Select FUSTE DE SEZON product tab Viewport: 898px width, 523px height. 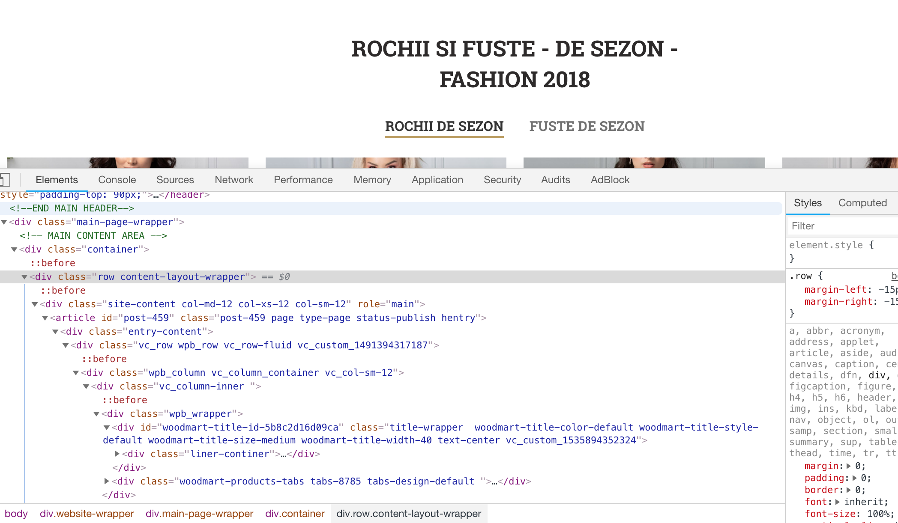[587, 127]
